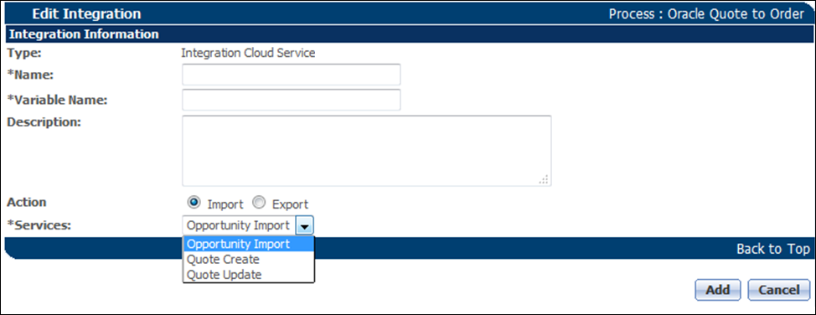Click the 'Integration Information' section header
Image resolution: width=816 pixels, height=315 pixels.
point(85,35)
